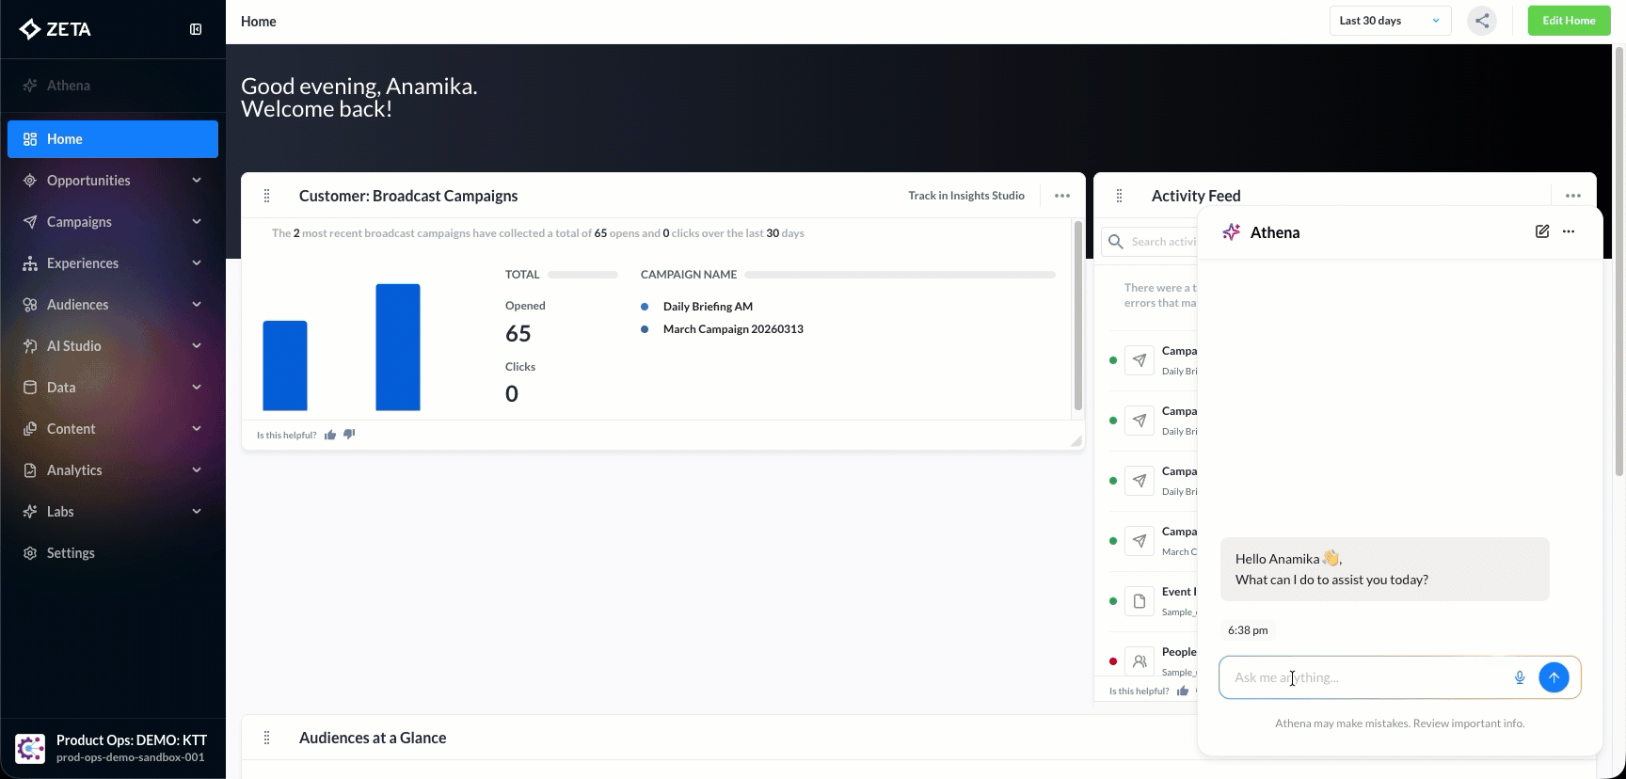Open Track in Insights Studio link

click(x=965, y=196)
